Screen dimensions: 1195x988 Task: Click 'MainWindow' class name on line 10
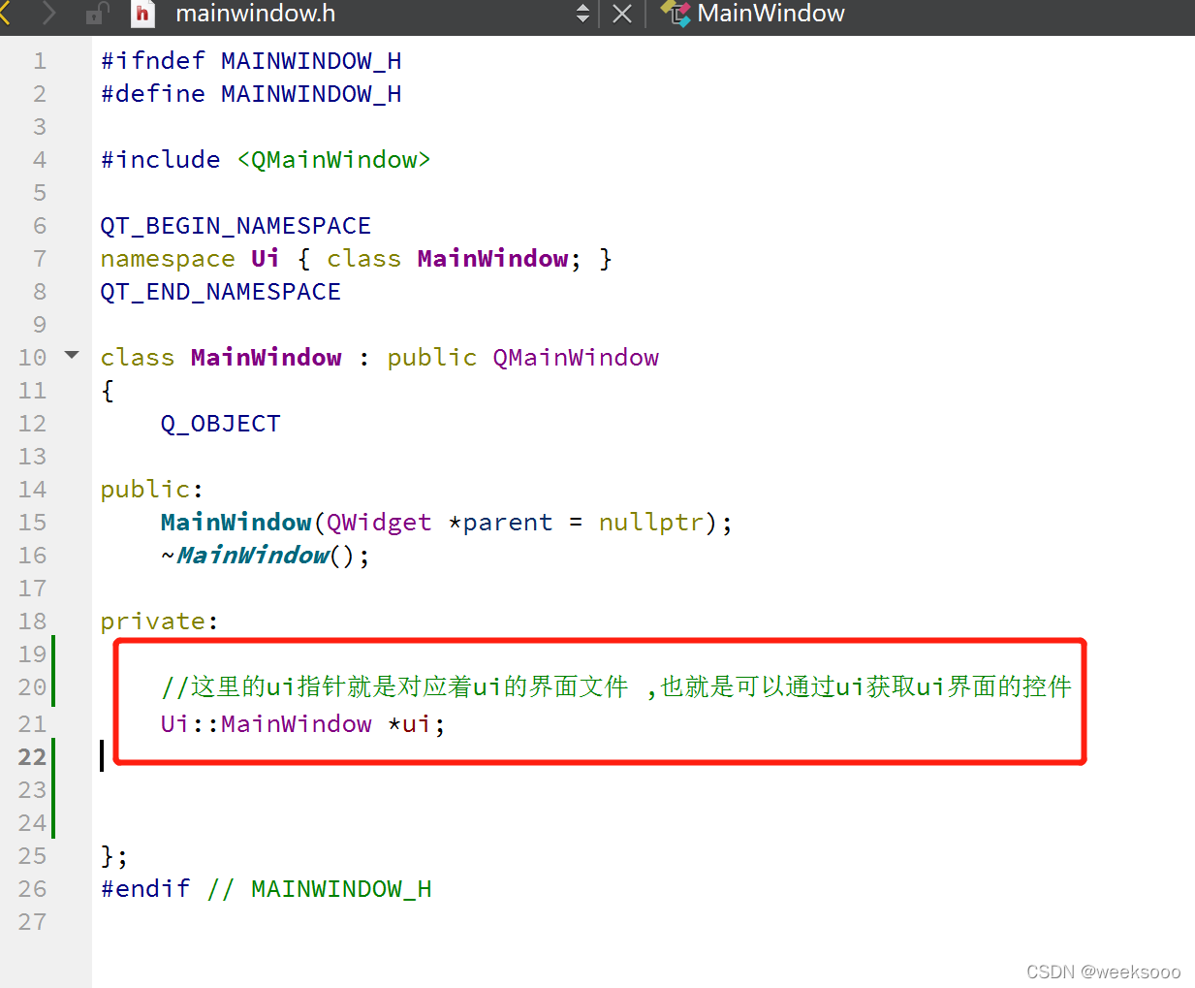[x=267, y=358]
